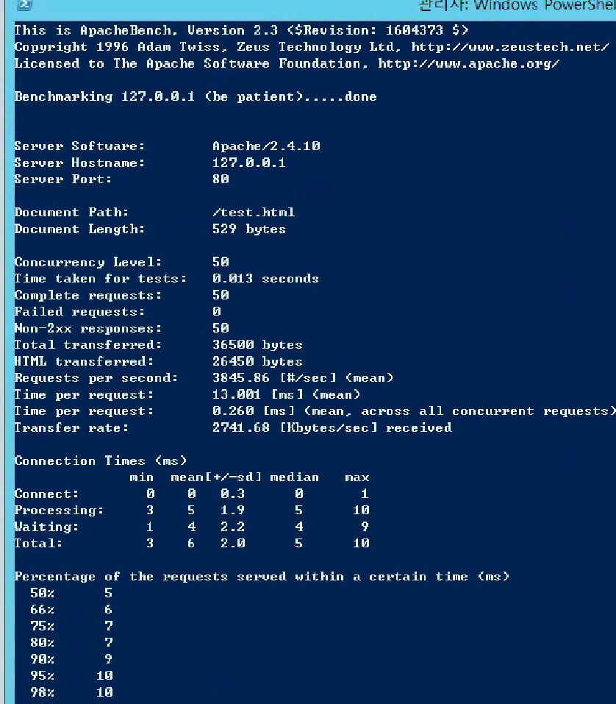Click the Apache/2.4.10 server software value
Screen dimensions: 616x704
(x=266, y=146)
